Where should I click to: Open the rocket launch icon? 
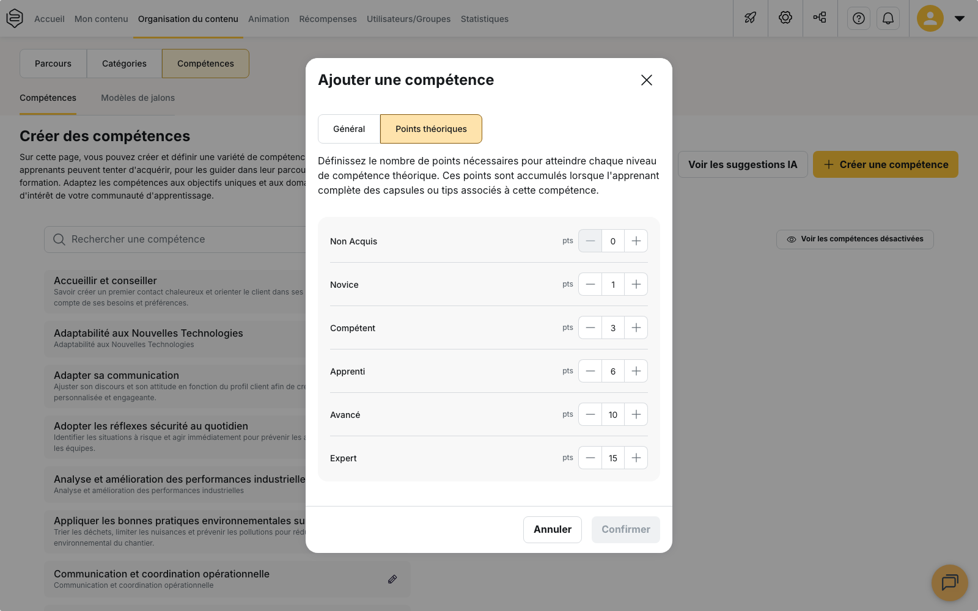751,18
